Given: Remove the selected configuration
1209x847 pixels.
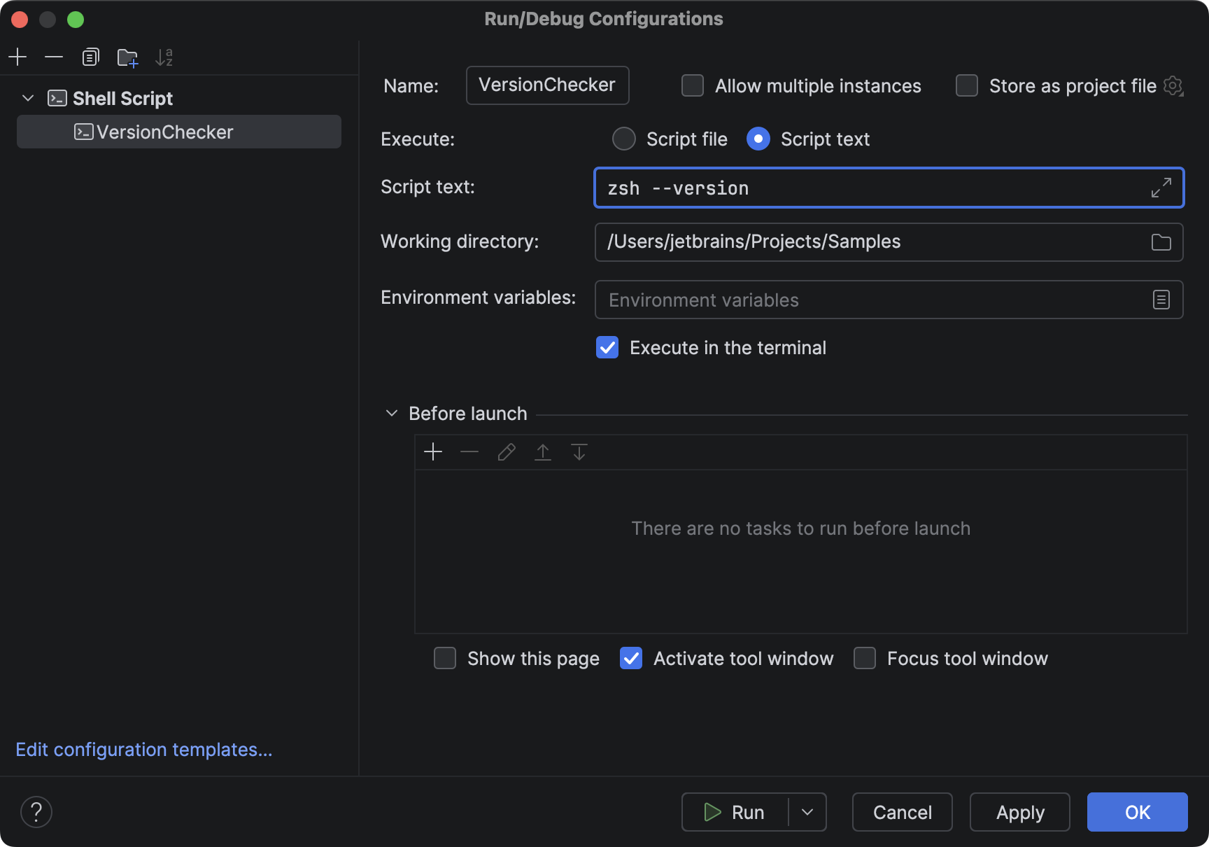Looking at the screenshot, I should click(x=54, y=57).
